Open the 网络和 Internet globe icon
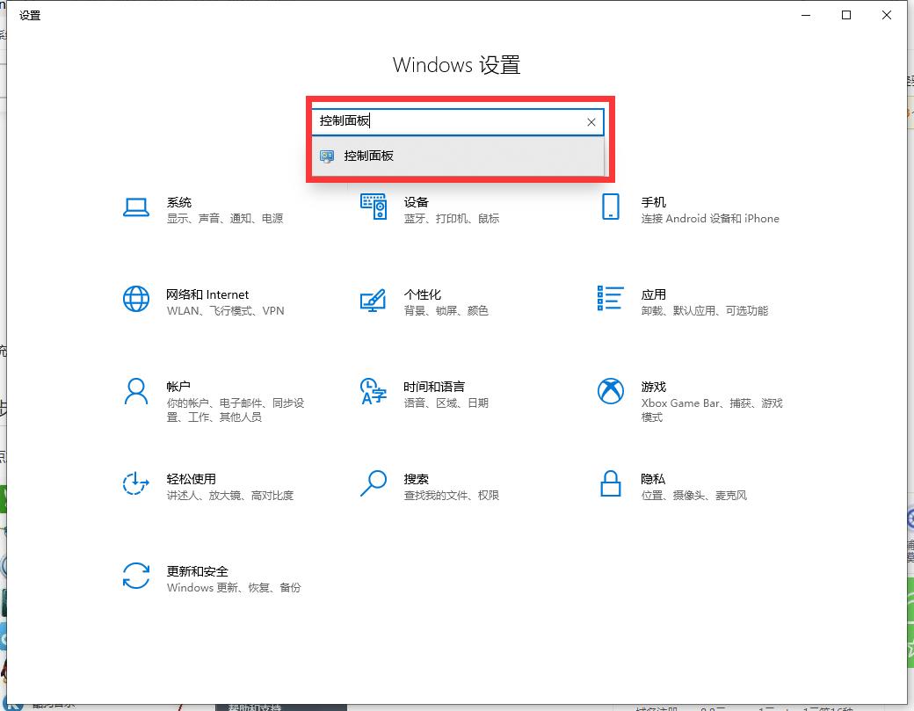 (135, 300)
